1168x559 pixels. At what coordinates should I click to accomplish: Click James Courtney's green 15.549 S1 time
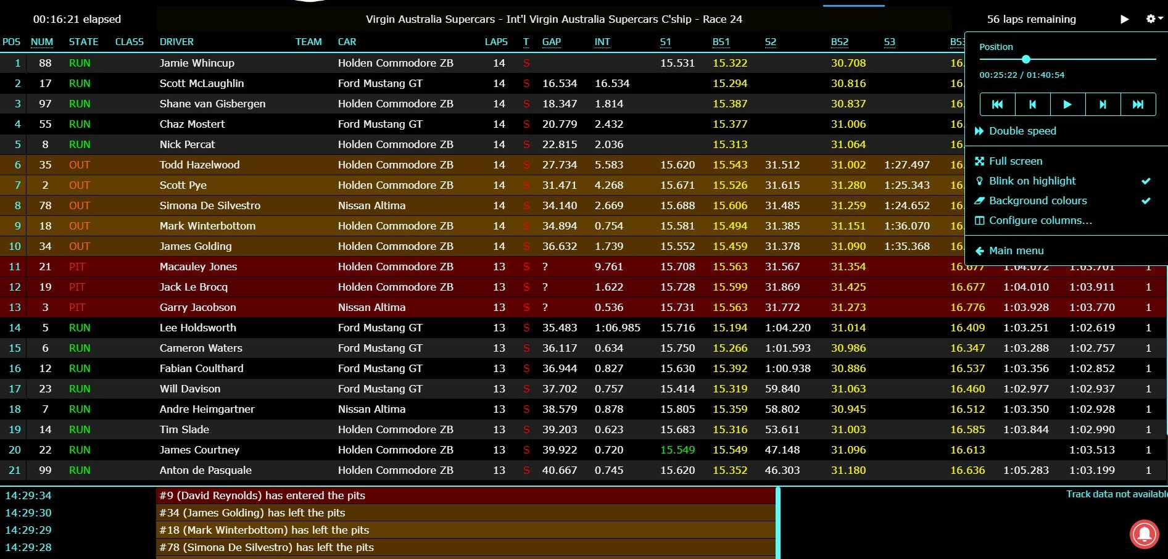tap(677, 450)
